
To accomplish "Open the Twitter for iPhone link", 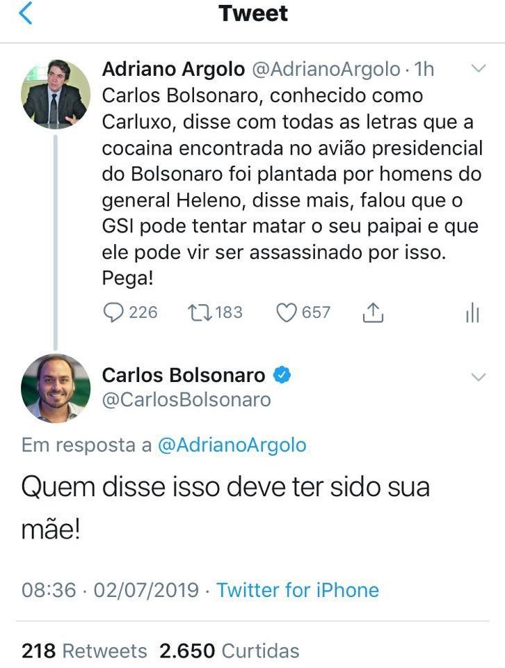I will tap(298, 590).
